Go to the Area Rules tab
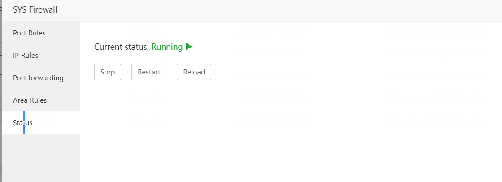 30,100
